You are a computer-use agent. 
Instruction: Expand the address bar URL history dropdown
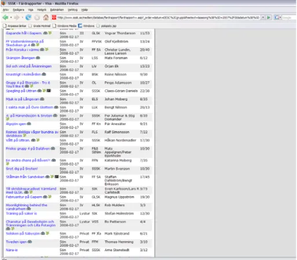tap(263, 17)
